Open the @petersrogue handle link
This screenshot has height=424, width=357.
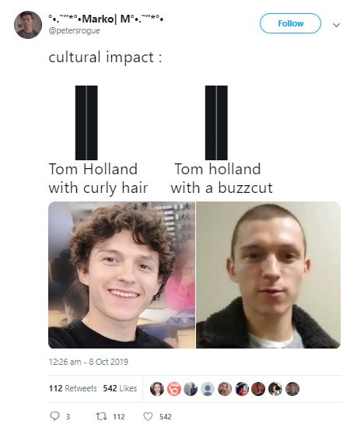(75, 30)
